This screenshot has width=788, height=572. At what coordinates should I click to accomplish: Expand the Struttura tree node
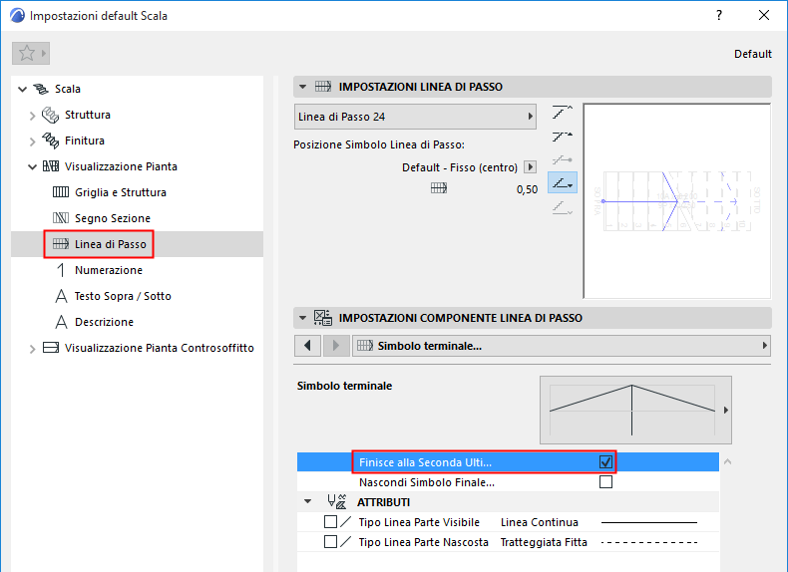(32, 116)
